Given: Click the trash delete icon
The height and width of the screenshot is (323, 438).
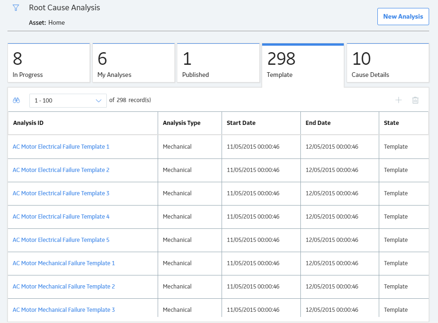Looking at the screenshot, I should click(x=415, y=100).
